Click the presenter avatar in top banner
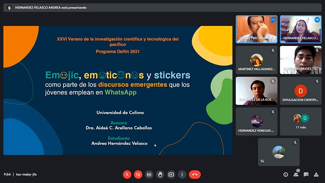325x183 pixels. [x=9, y=8]
